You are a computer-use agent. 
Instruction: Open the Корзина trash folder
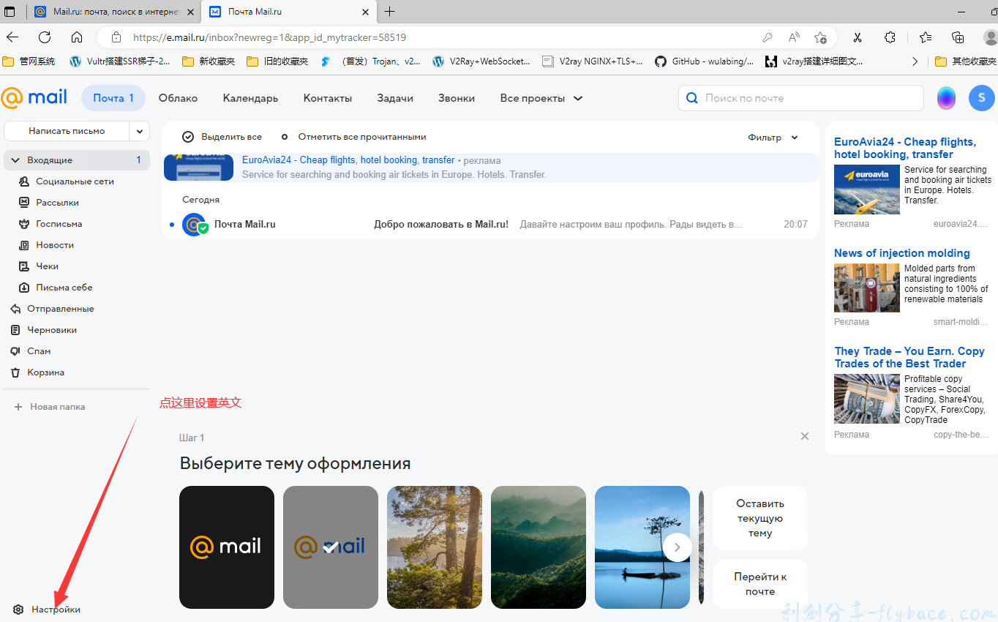[x=45, y=372]
